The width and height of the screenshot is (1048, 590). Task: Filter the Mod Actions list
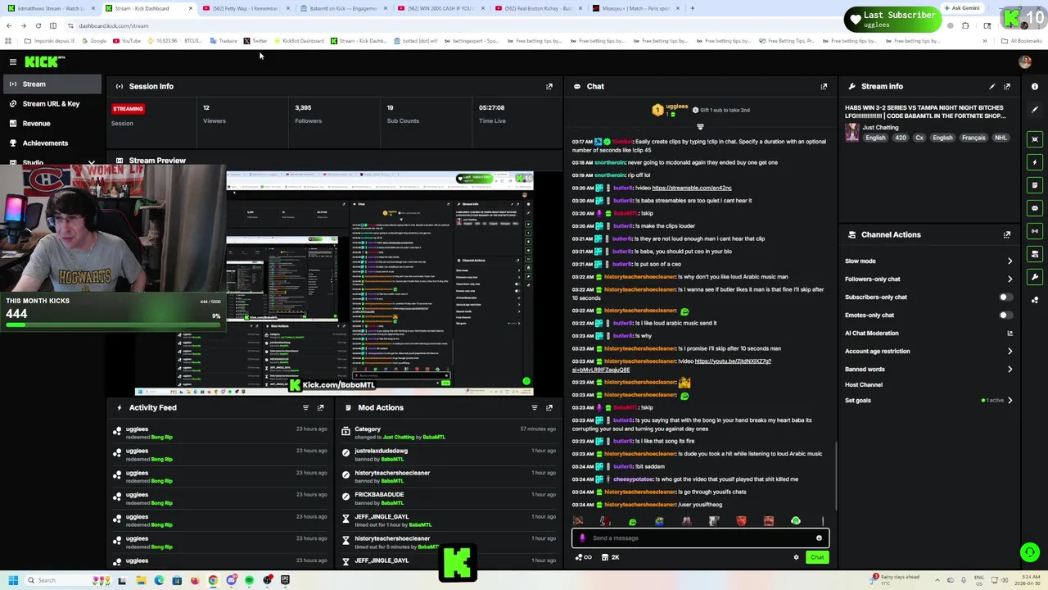click(535, 407)
